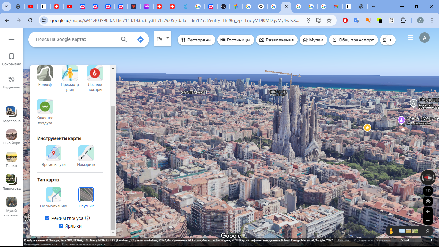Select the Default map type thumbnail

pos(54,195)
